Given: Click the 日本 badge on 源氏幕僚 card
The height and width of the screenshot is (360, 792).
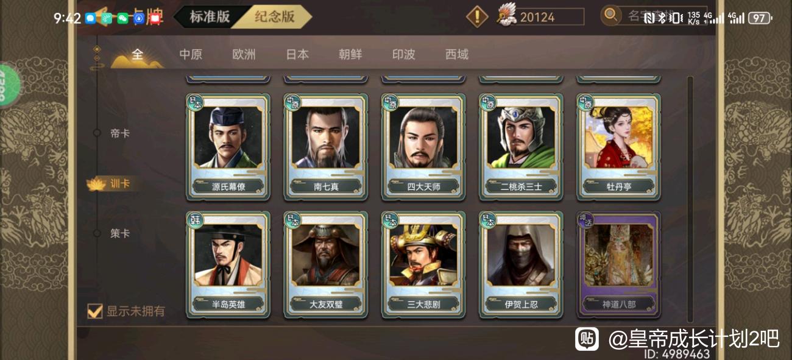Looking at the screenshot, I should click(196, 103).
